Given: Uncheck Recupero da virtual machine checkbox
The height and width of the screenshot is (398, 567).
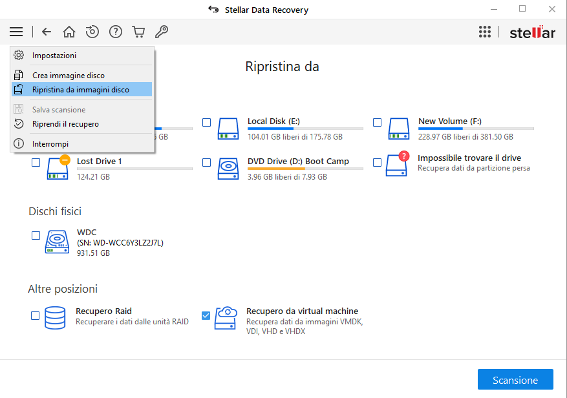Looking at the screenshot, I should click(206, 315).
